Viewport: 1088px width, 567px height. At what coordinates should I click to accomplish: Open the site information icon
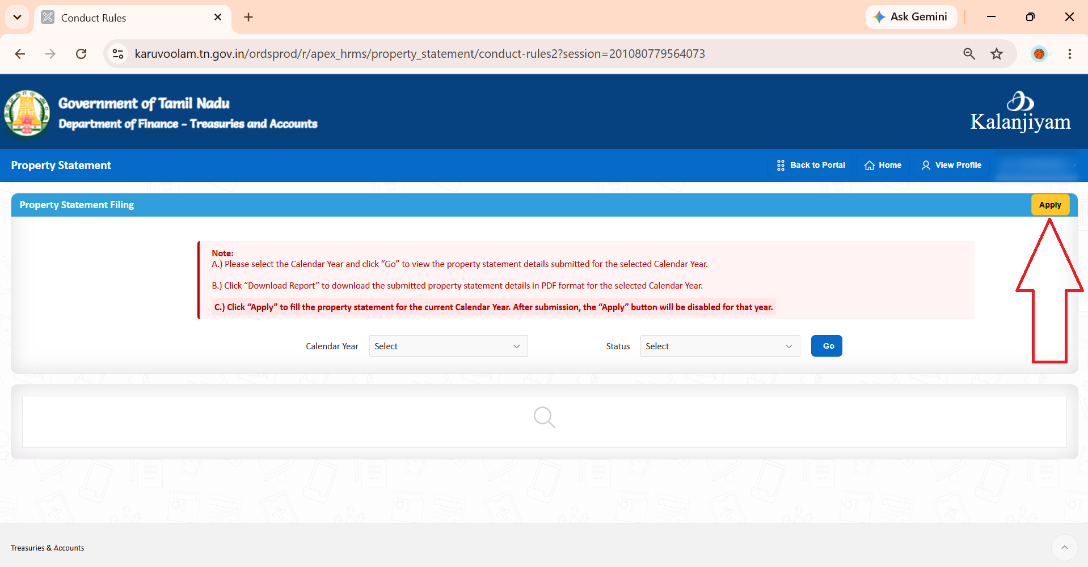(118, 54)
